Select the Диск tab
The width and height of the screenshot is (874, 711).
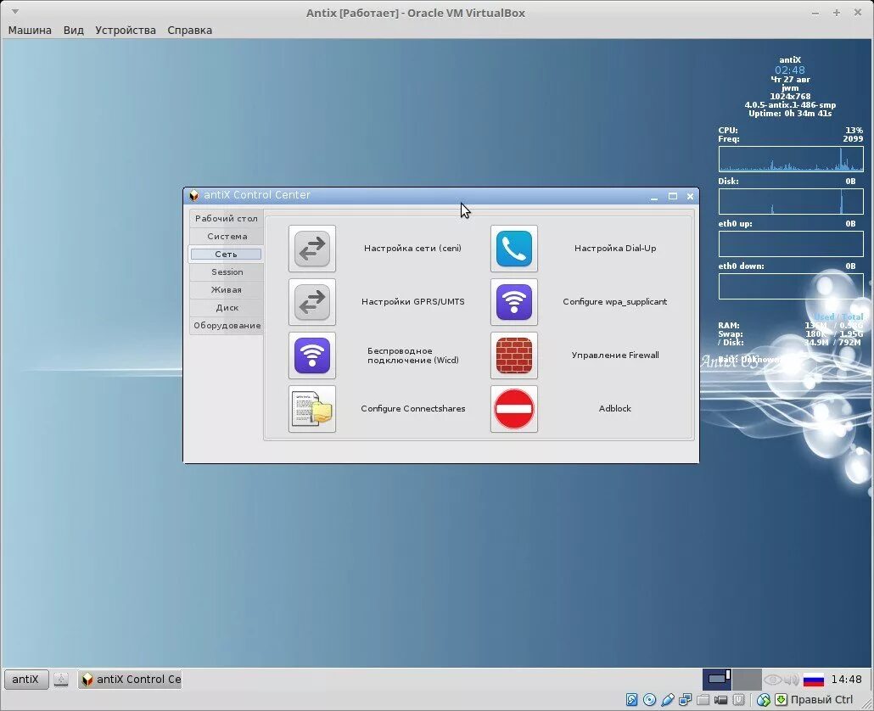point(227,308)
